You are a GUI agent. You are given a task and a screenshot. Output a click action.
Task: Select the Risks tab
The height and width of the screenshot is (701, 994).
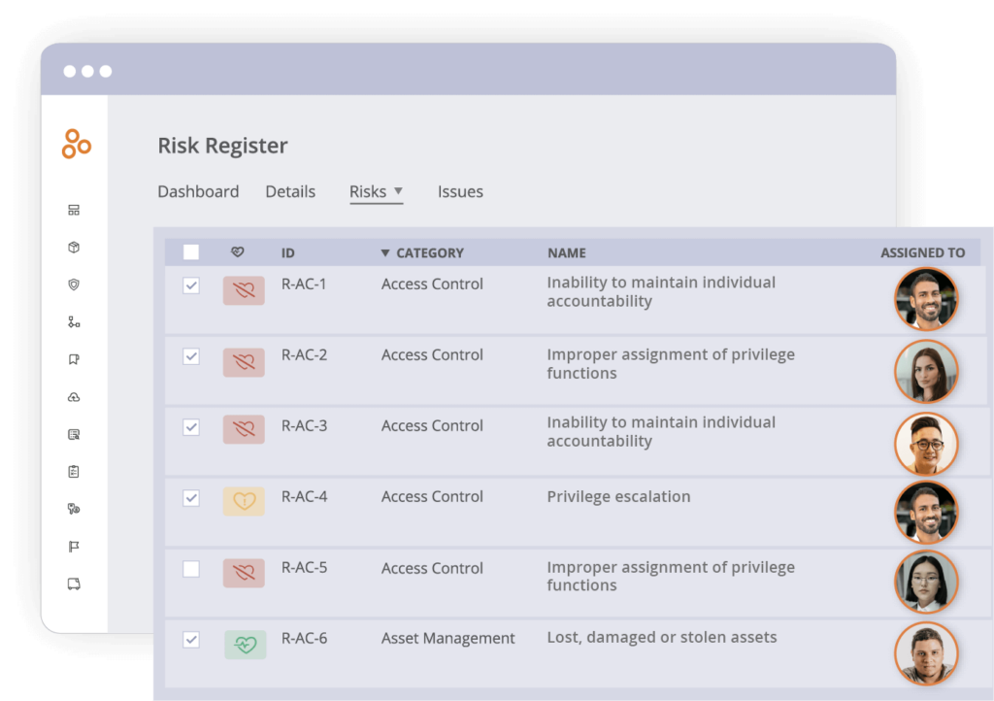click(368, 191)
